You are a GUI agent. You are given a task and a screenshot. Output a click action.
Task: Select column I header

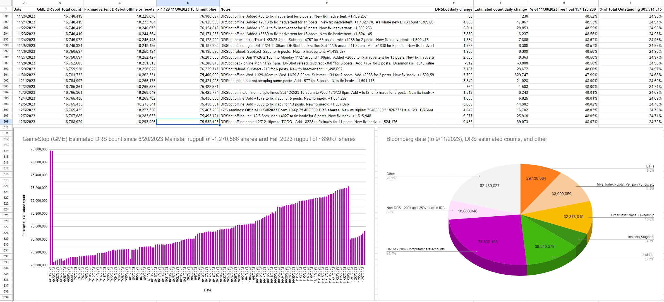(x=631, y=3)
